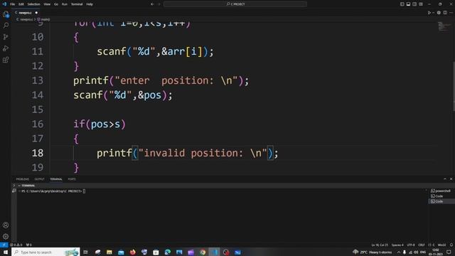Open notifications bell in status bar
Image resolution: width=455 pixels, height=256 pixels.
tap(451, 245)
